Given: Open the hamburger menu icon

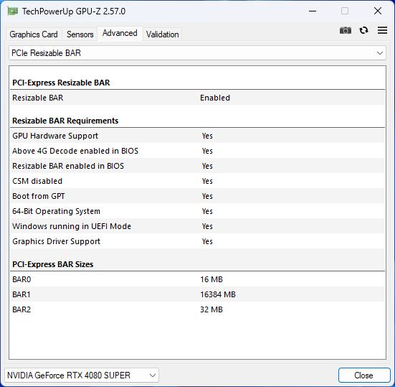Looking at the screenshot, I should pyautogui.click(x=382, y=30).
